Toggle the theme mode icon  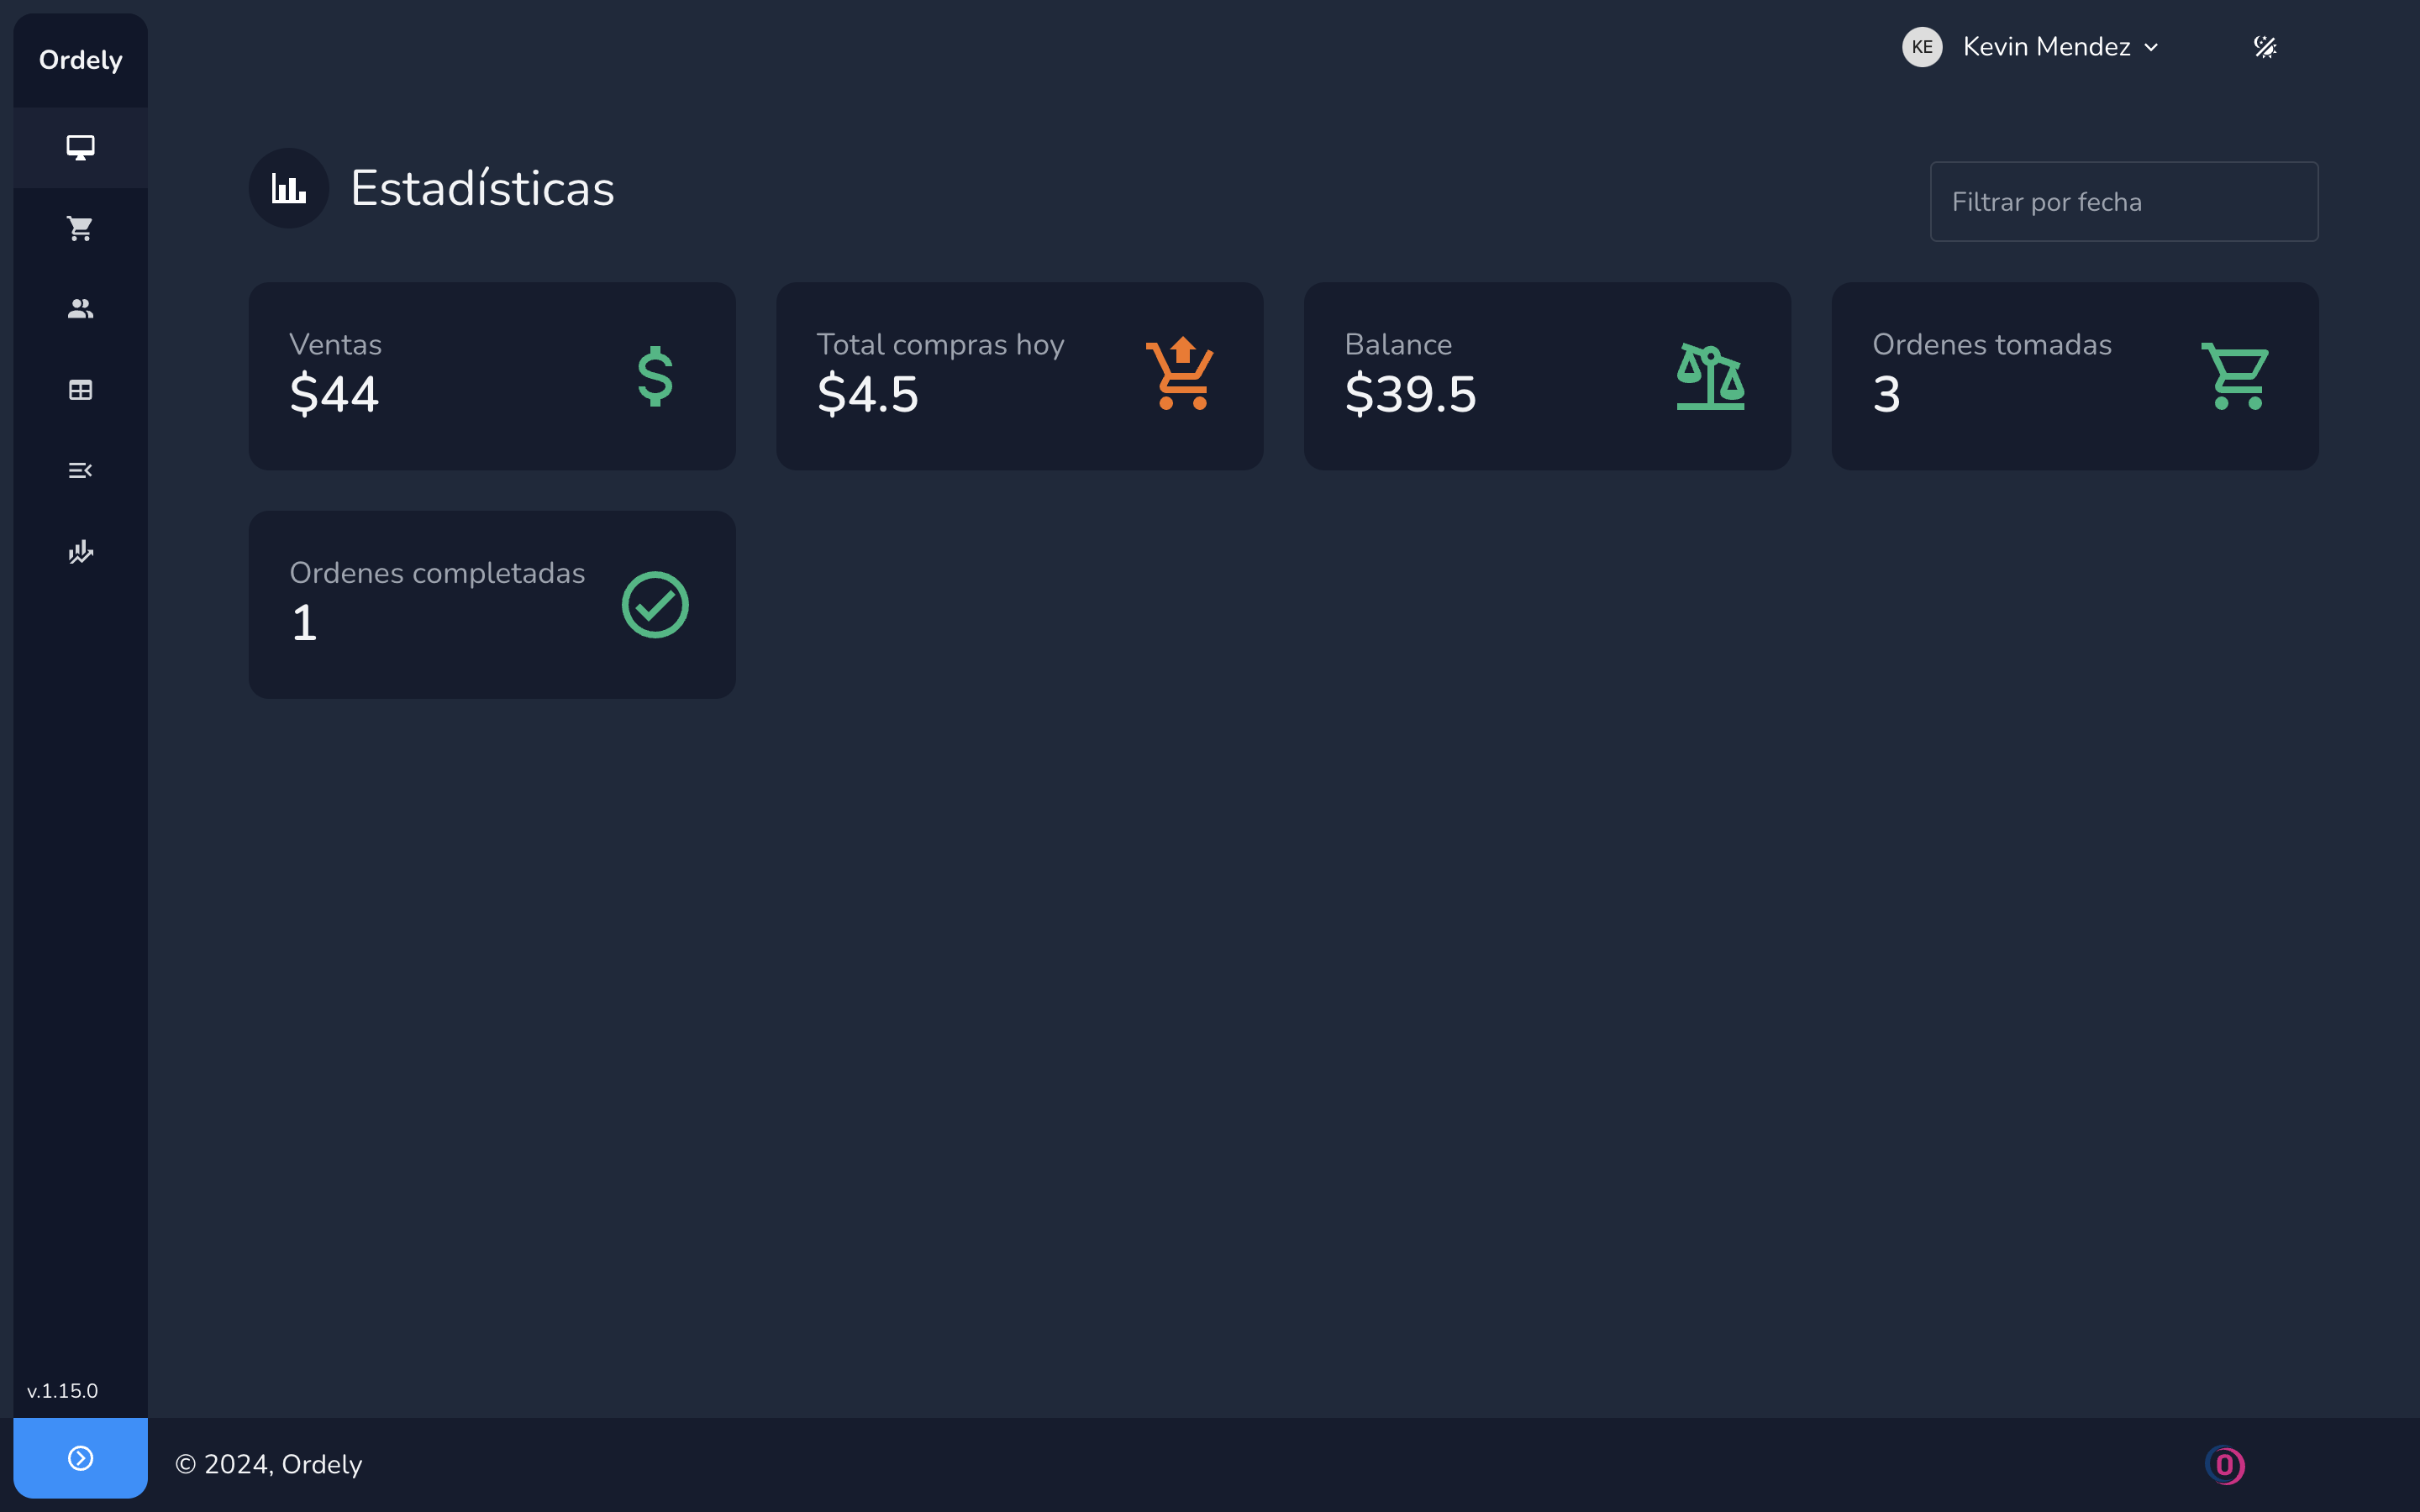point(2265,47)
